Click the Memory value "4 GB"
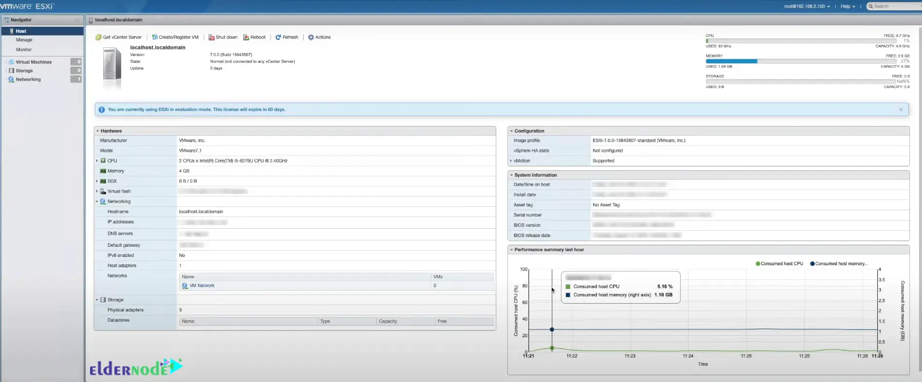 click(184, 171)
